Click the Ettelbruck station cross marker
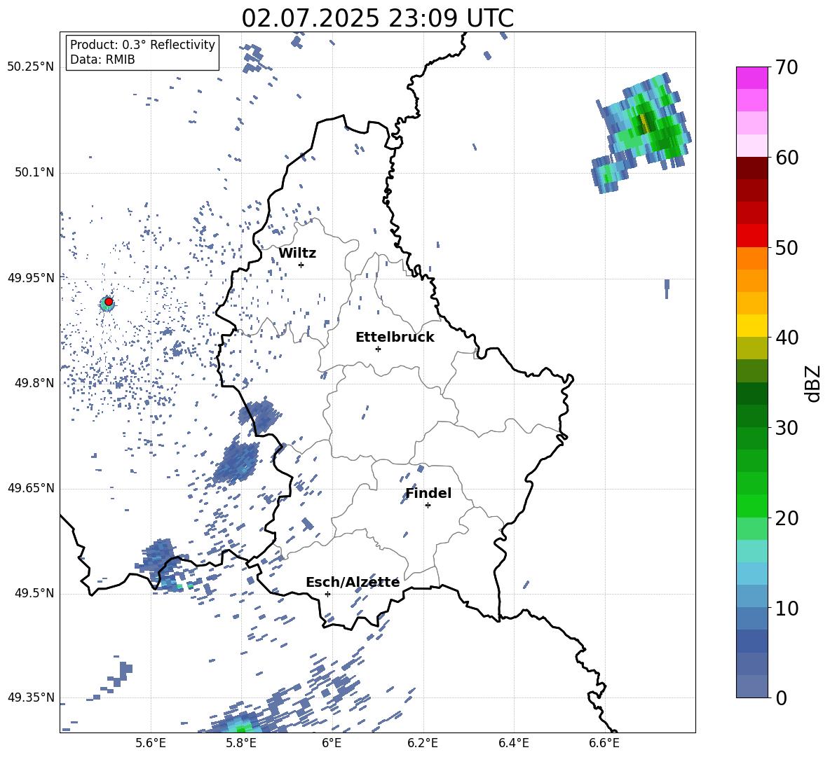Image resolution: width=830 pixels, height=757 pixels. click(378, 349)
